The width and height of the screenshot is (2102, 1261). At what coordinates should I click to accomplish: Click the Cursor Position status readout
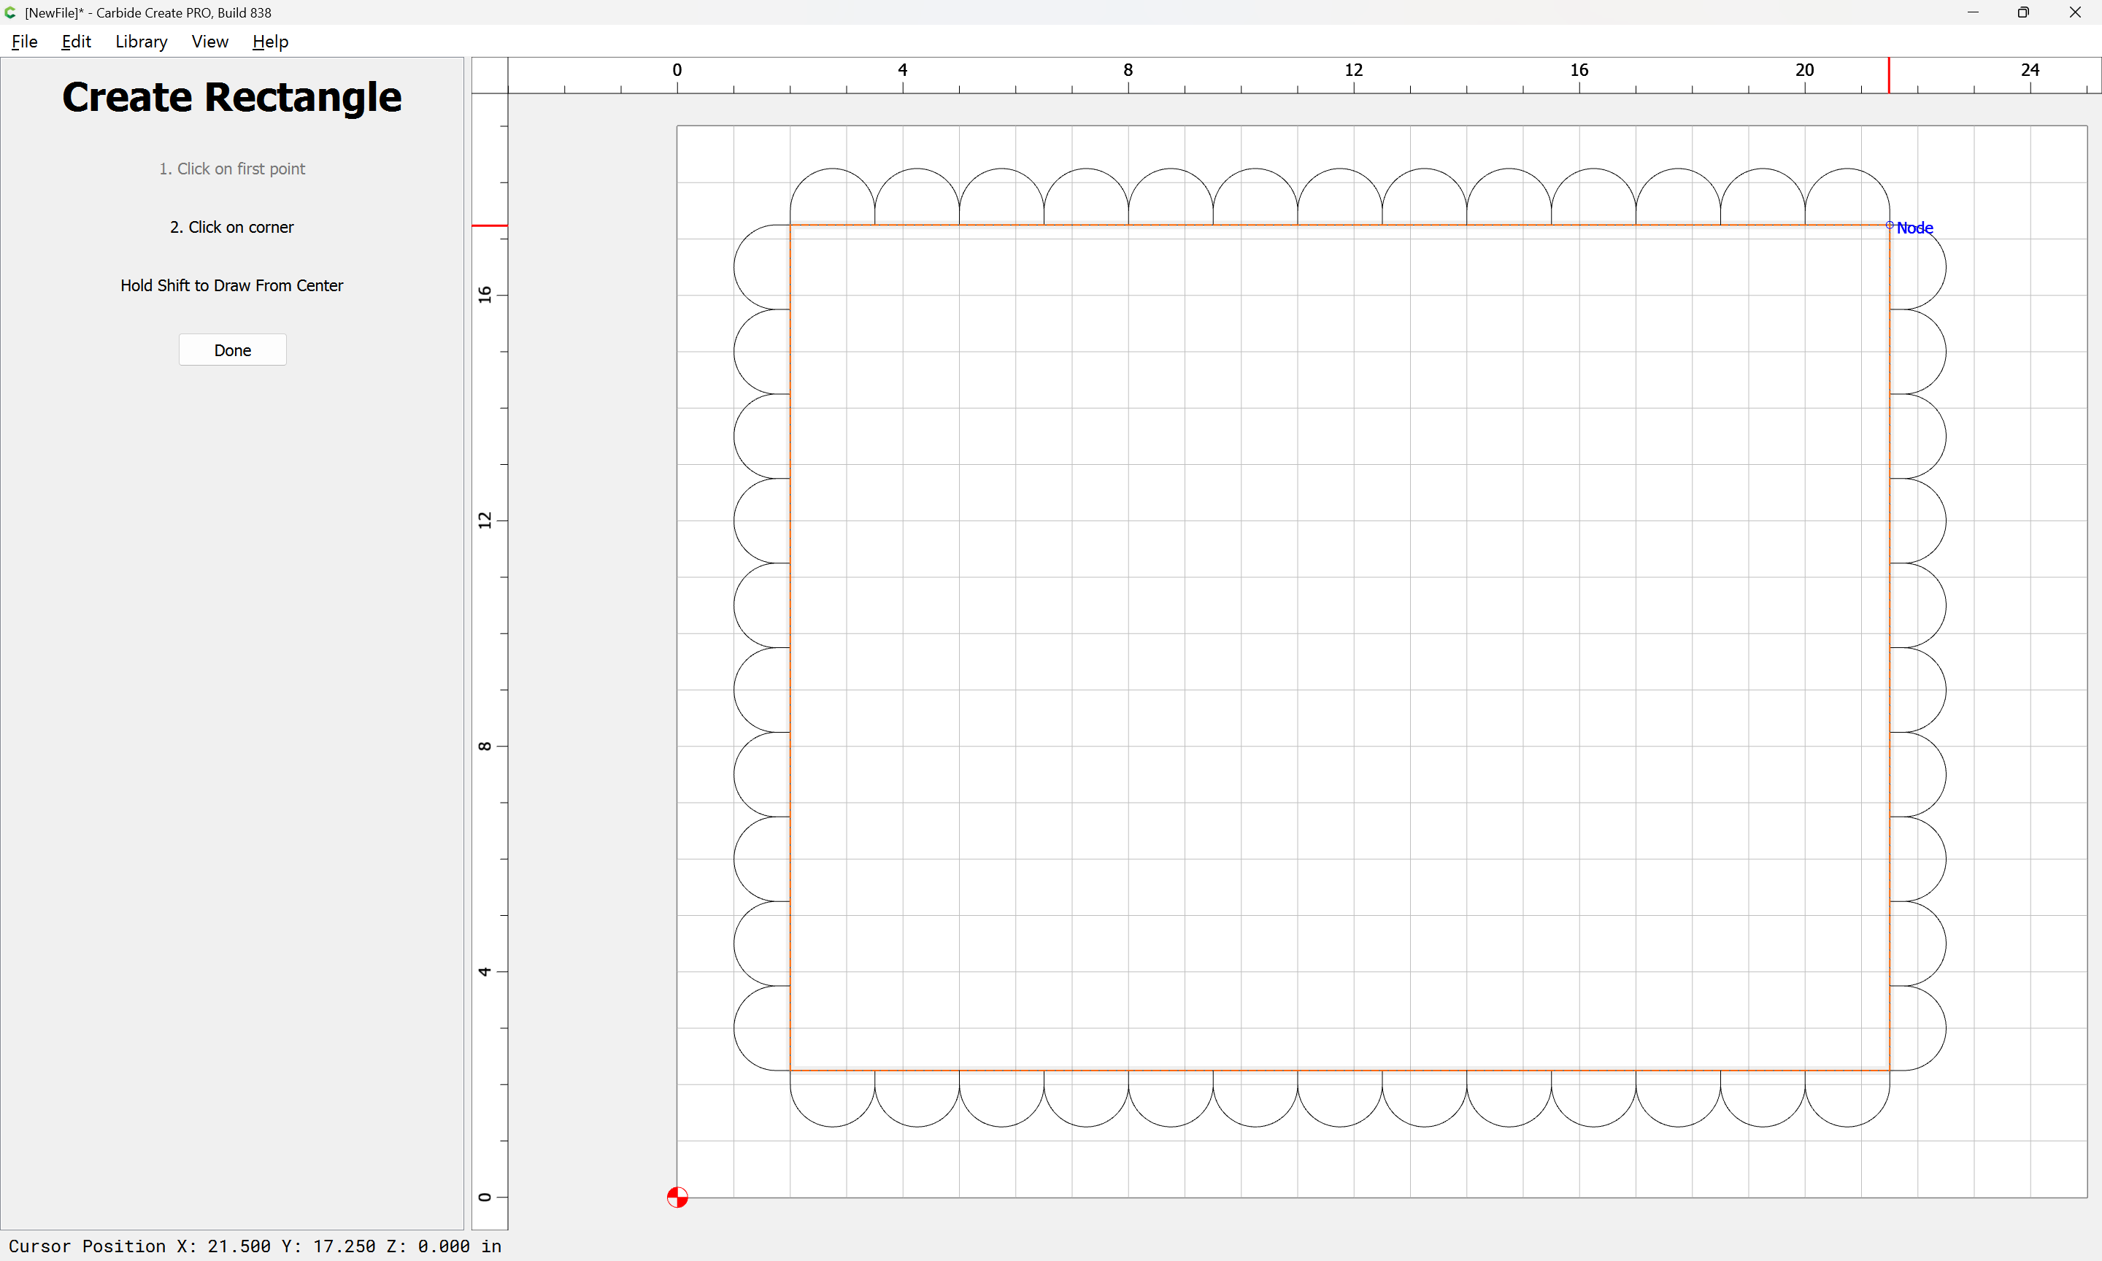tap(255, 1246)
